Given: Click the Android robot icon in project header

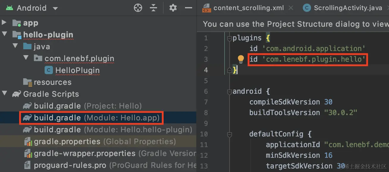Looking at the screenshot, I should [10, 8].
